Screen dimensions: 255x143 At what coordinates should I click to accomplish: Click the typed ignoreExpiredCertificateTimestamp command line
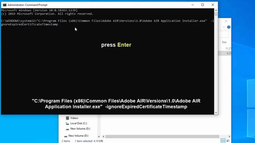(x=107, y=23)
